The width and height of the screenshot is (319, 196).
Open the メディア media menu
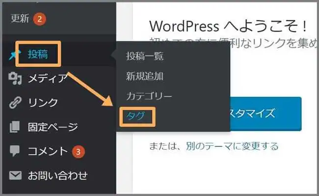pos(48,79)
